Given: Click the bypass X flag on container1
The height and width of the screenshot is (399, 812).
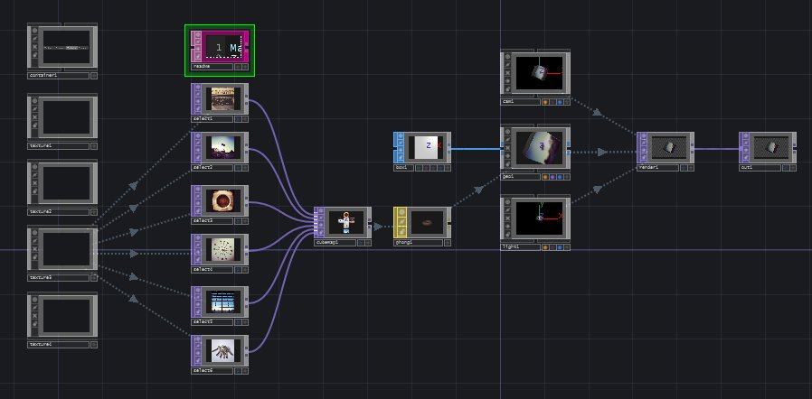Looking at the screenshot, I should (x=33, y=45).
